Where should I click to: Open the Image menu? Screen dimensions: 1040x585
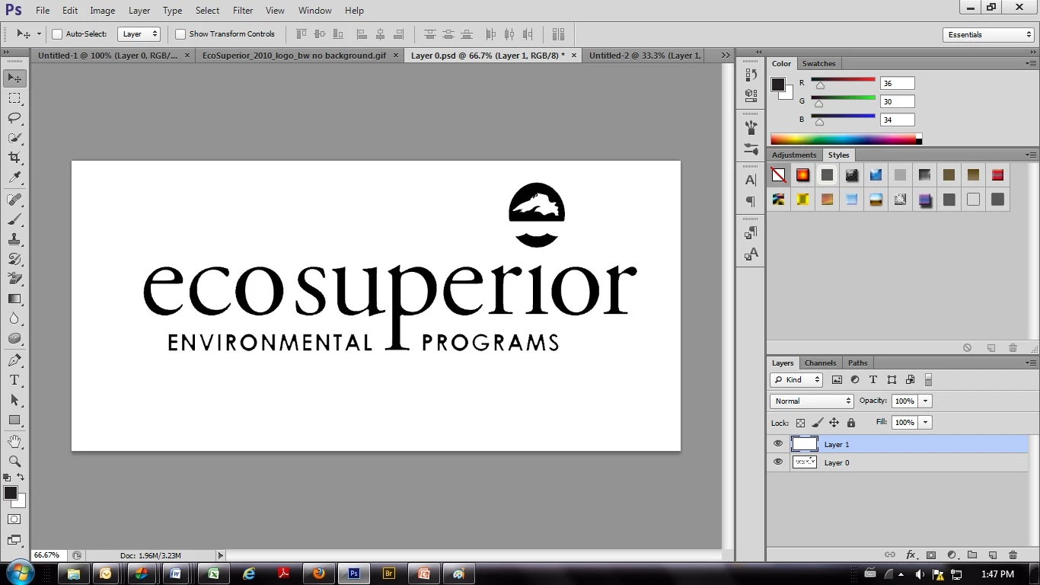[102, 11]
